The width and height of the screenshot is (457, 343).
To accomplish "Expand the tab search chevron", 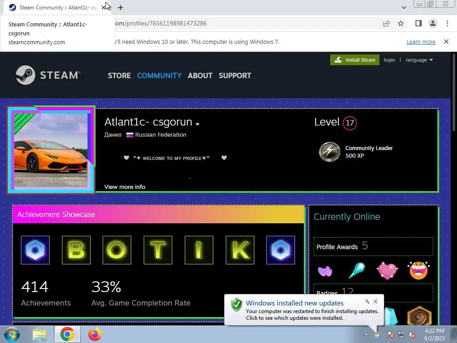I will point(403,8).
